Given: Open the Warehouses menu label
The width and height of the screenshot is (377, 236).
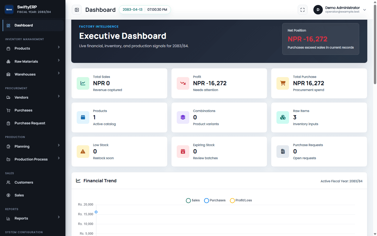Looking at the screenshot, I should (25, 74).
